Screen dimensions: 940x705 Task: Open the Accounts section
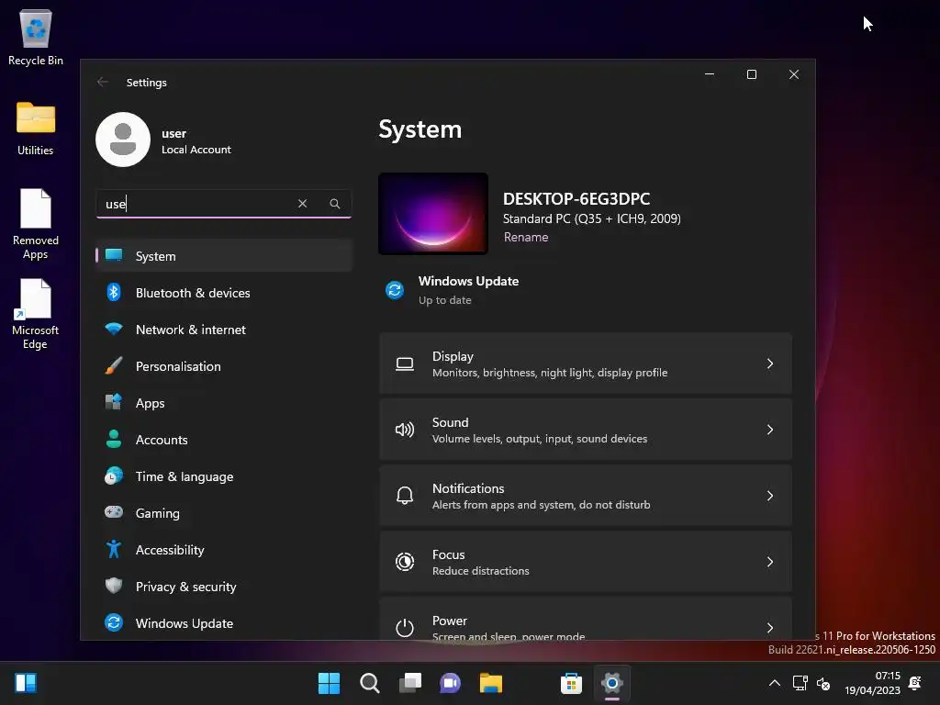pyautogui.click(x=224, y=440)
